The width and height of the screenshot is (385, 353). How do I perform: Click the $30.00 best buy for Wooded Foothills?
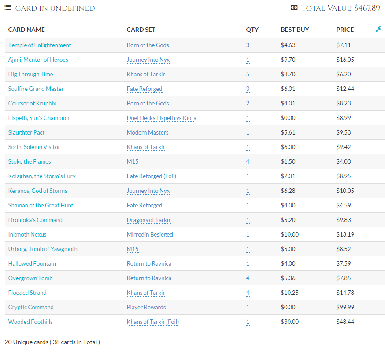(x=290, y=322)
